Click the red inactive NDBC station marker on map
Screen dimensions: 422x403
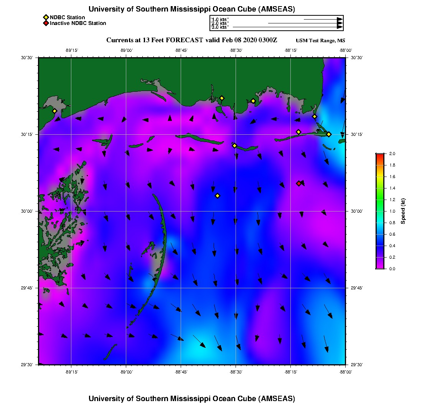click(299, 183)
